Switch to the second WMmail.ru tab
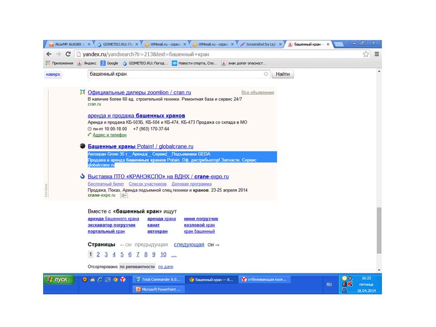 [213, 44]
